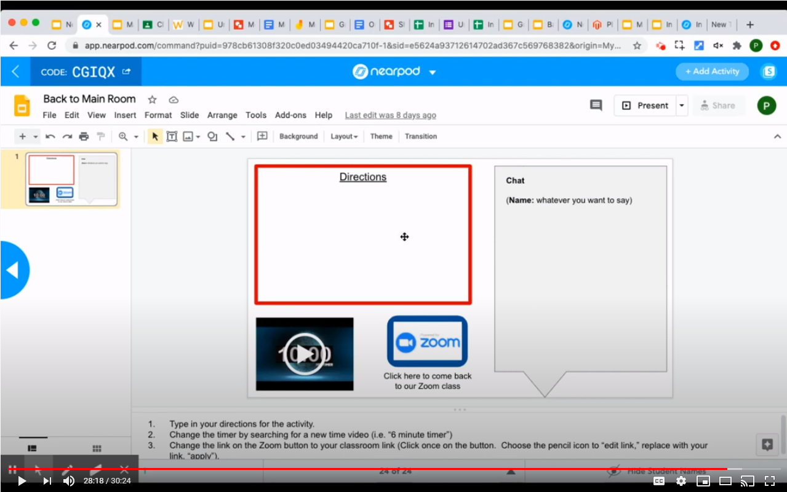Image resolution: width=787 pixels, height=492 pixels.
Task: Open the Format menu
Action: (158, 115)
